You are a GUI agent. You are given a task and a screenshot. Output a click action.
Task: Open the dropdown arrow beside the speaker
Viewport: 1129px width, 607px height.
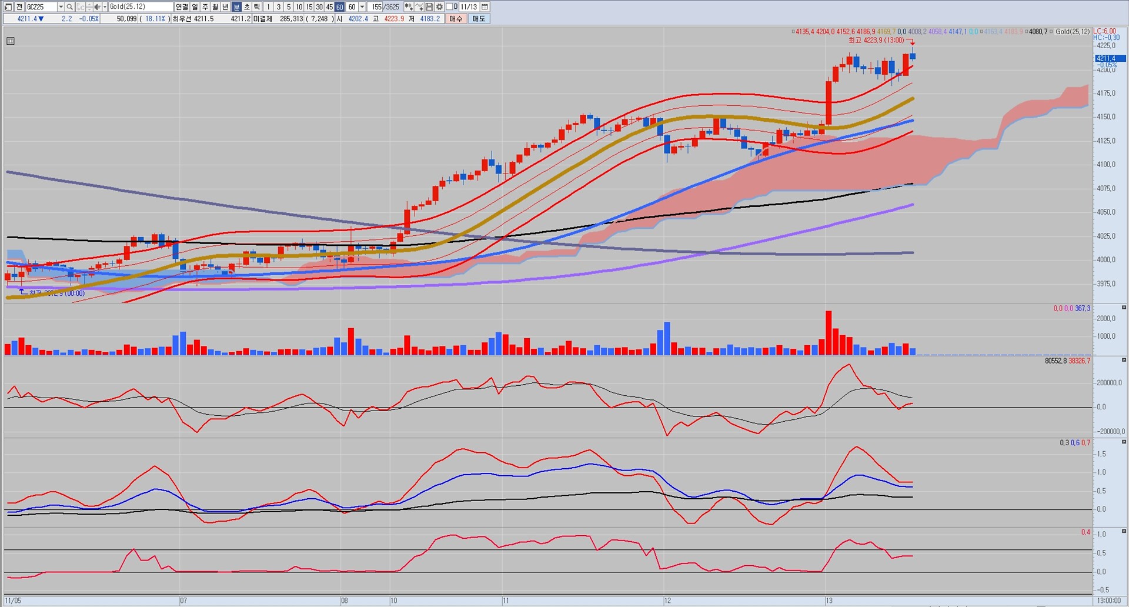[104, 7]
